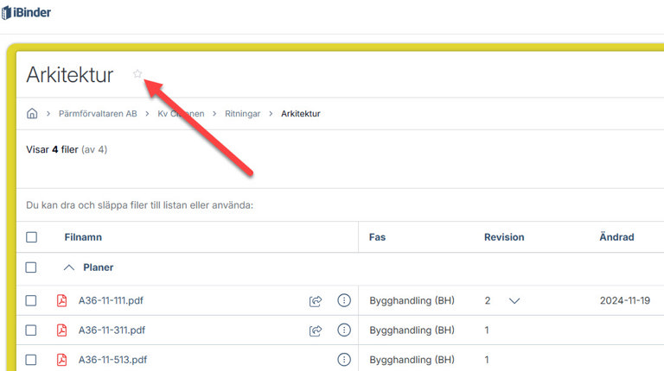Collapse the Planer group
Viewport: 664px width, 371px height.
pyautogui.click(x=70, y=267)
